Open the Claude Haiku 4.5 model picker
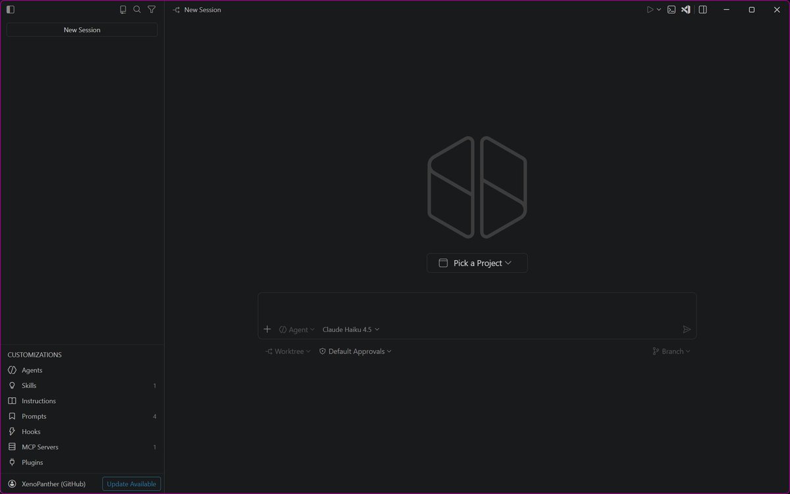790x494 pixels. pyautogui.click(x=351, y=329)
